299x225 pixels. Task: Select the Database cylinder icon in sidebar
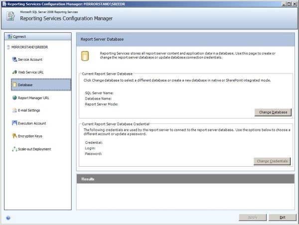coord(14,85)
